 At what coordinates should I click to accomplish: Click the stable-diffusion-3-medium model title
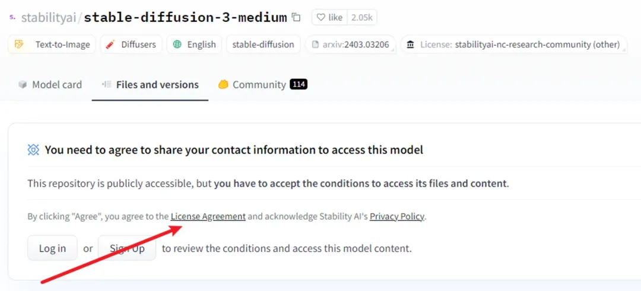[x=185, y=18]
